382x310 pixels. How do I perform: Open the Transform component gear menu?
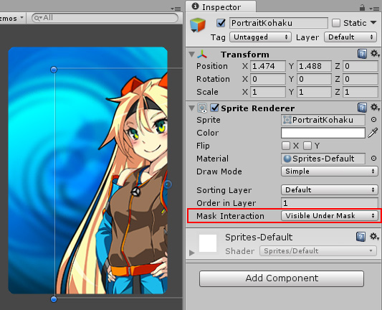click(x=375, y=54)
